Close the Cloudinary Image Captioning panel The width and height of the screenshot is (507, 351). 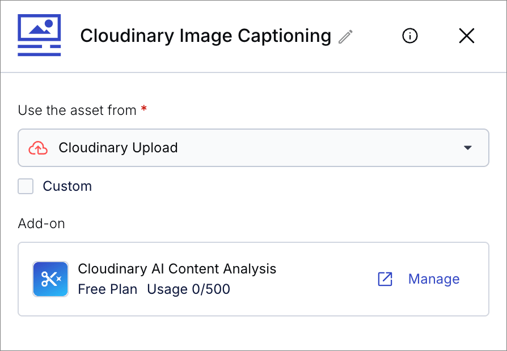467,36
